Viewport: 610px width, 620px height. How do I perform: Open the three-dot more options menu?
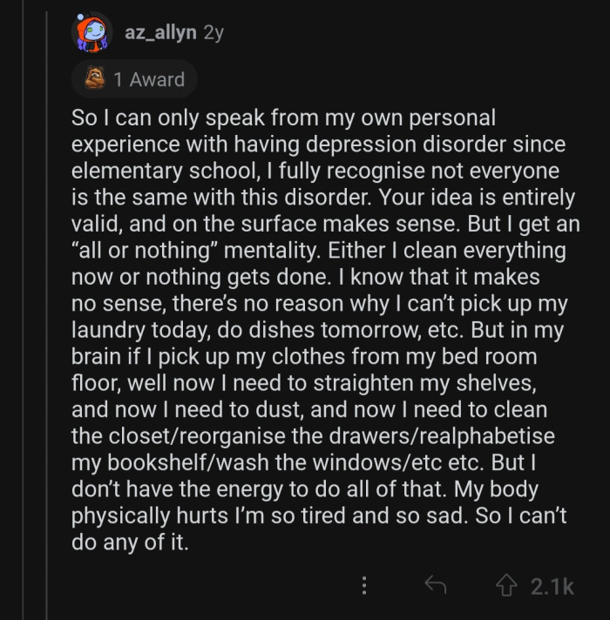pyautogui.click(x=366, y=586)
